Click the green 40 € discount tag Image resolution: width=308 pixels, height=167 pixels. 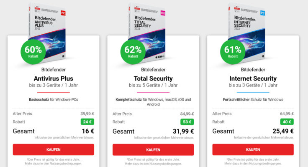287,122
